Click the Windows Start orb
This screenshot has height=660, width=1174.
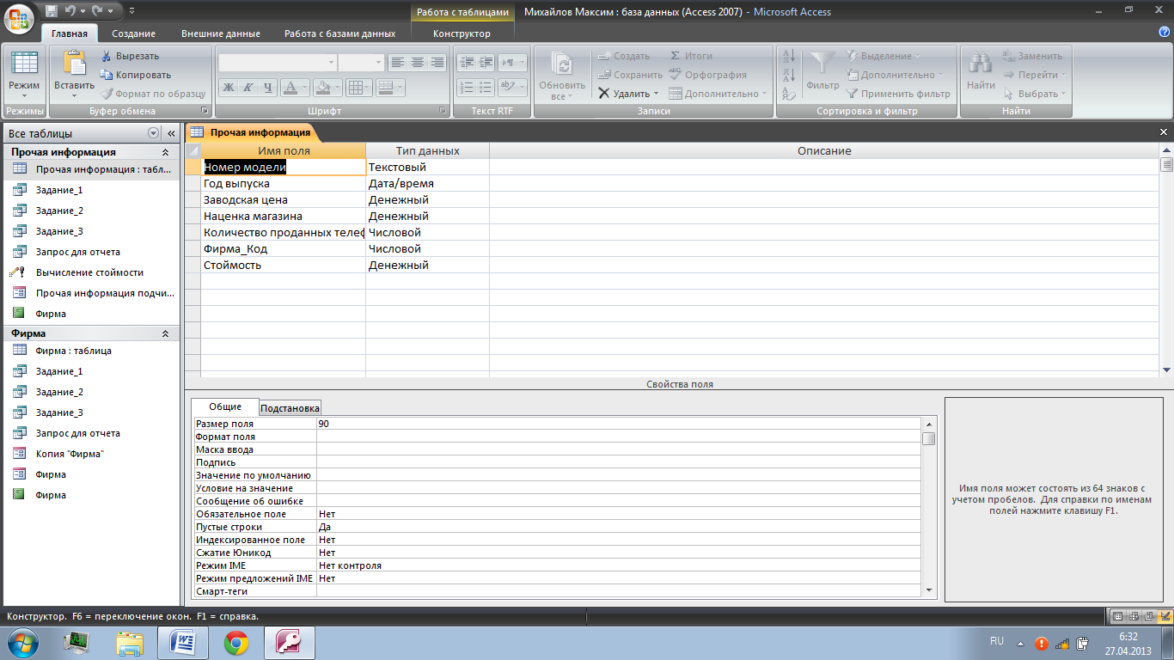click(x=22, y=643)
